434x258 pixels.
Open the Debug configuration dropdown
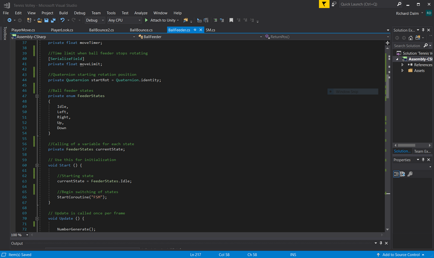[x=95, y=20]
